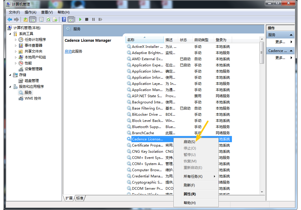Viewport: 301px width, 210px height.
Task: Expand the 本地用户和组 tree node arrow
Action: (x=16, y=57)
